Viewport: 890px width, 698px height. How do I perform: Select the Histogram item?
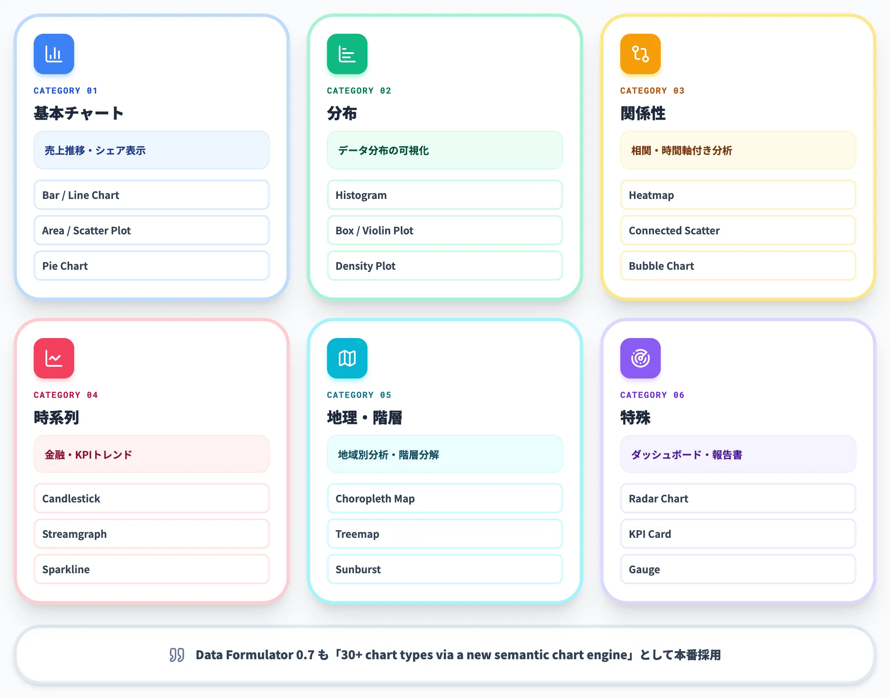[445, 195]
